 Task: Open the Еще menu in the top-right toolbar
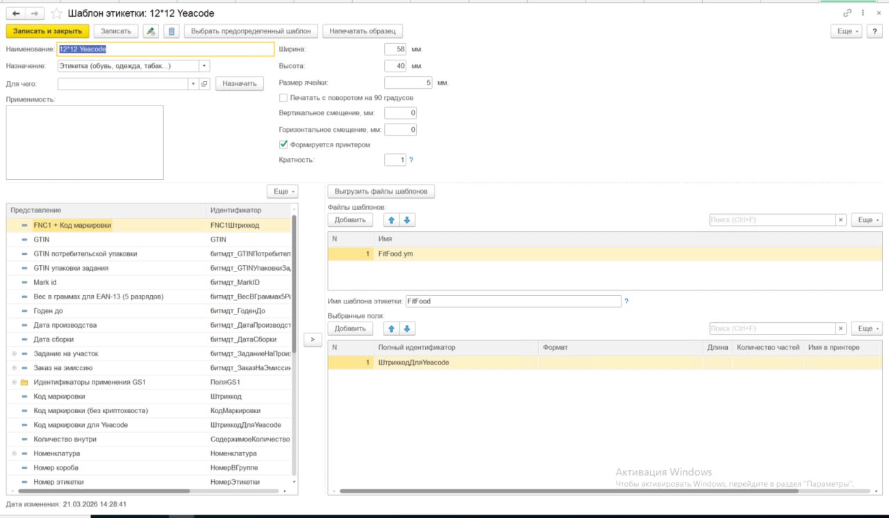(x=848, y=31)
